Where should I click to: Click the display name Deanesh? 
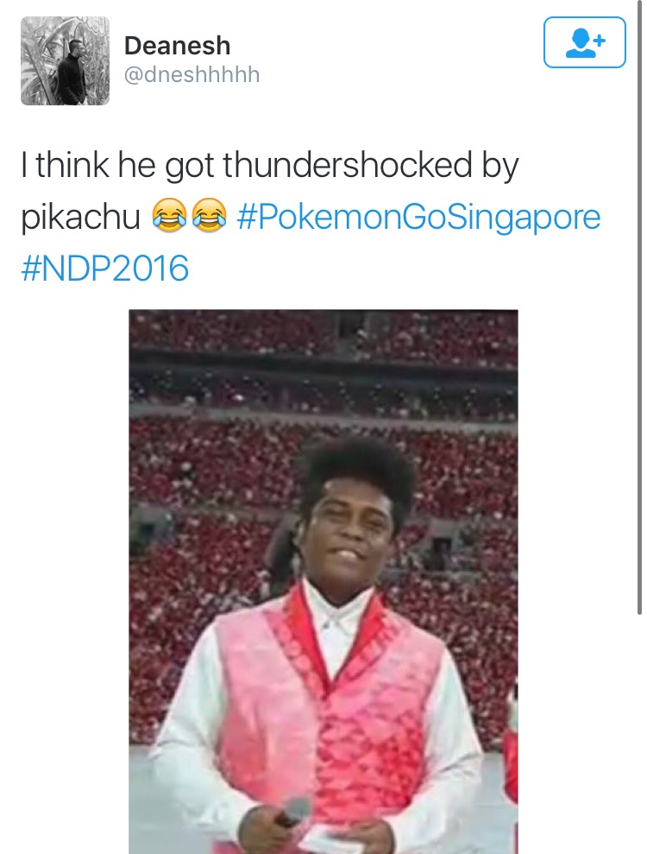[x=178, y=45]
